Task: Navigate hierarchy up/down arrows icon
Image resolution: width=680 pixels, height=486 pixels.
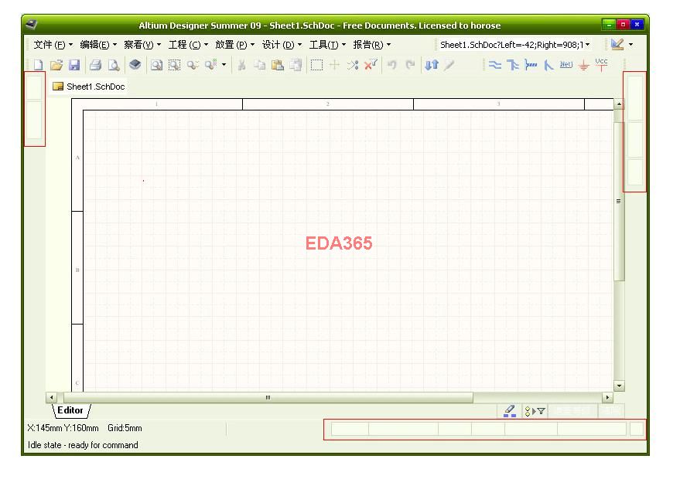Action: 432,65
